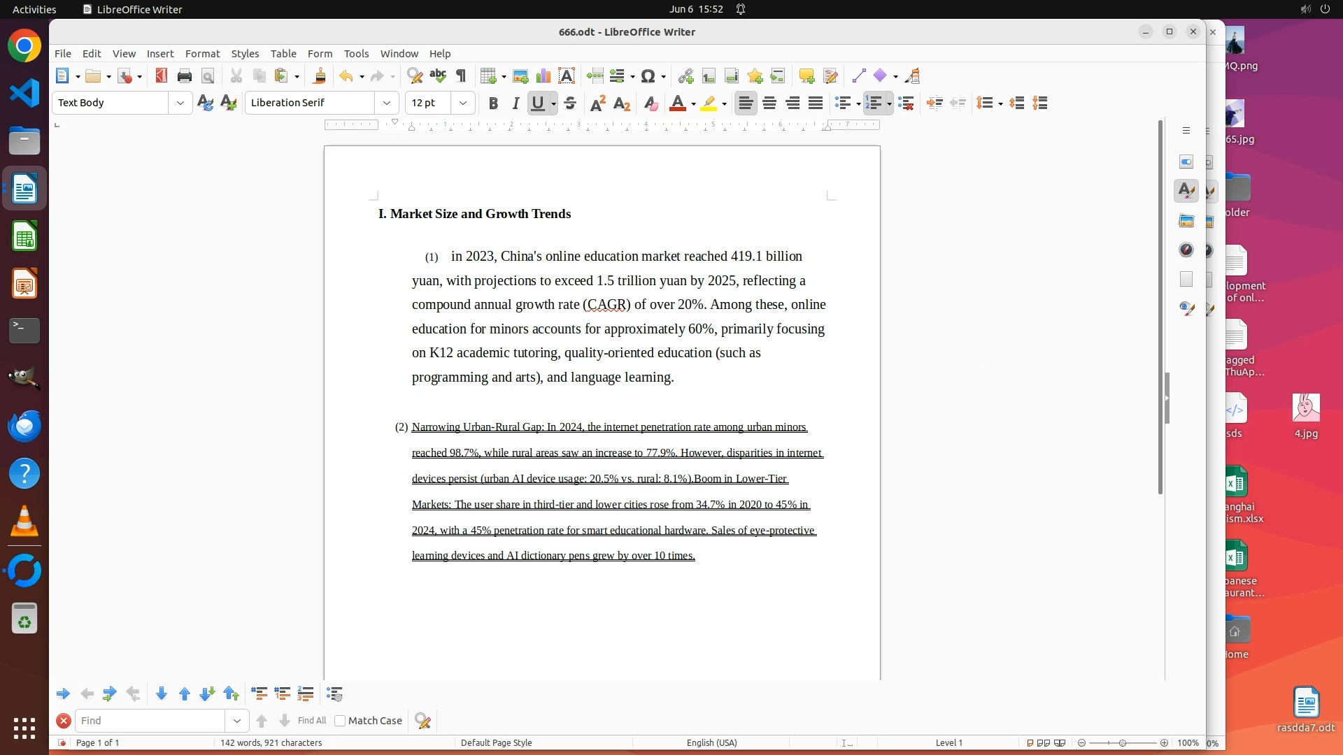The height and width of the screenshot is (755, 1343).
Task: Click the Insert Image icon
Action: pos(520,76)
